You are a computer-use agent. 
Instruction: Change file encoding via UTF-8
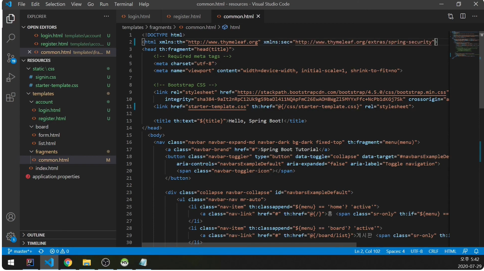click(417, 251)
